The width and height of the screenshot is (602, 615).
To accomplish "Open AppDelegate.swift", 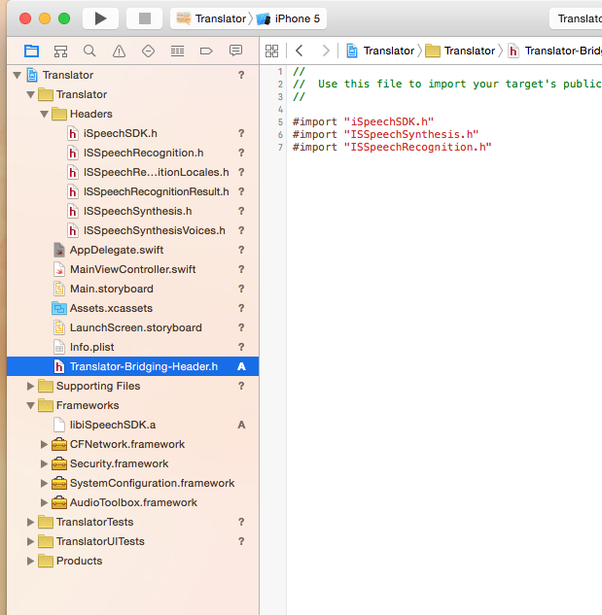I will point(132,250).
